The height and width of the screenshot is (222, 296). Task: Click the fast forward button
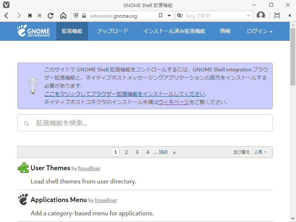(x=40, y=16)
